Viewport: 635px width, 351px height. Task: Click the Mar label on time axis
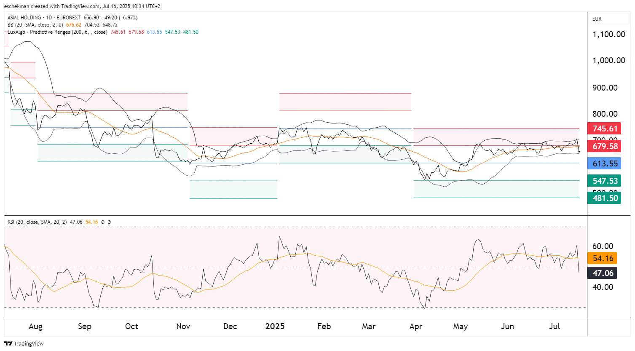(369, 327)
